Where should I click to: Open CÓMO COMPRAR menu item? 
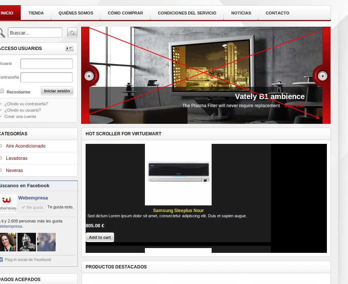click(x=125, y=13)
